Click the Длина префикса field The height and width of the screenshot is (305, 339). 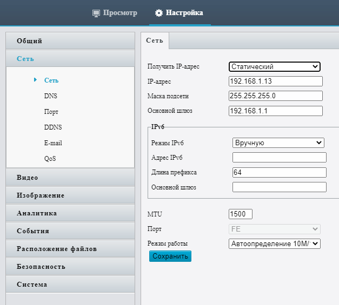(280, 172)
